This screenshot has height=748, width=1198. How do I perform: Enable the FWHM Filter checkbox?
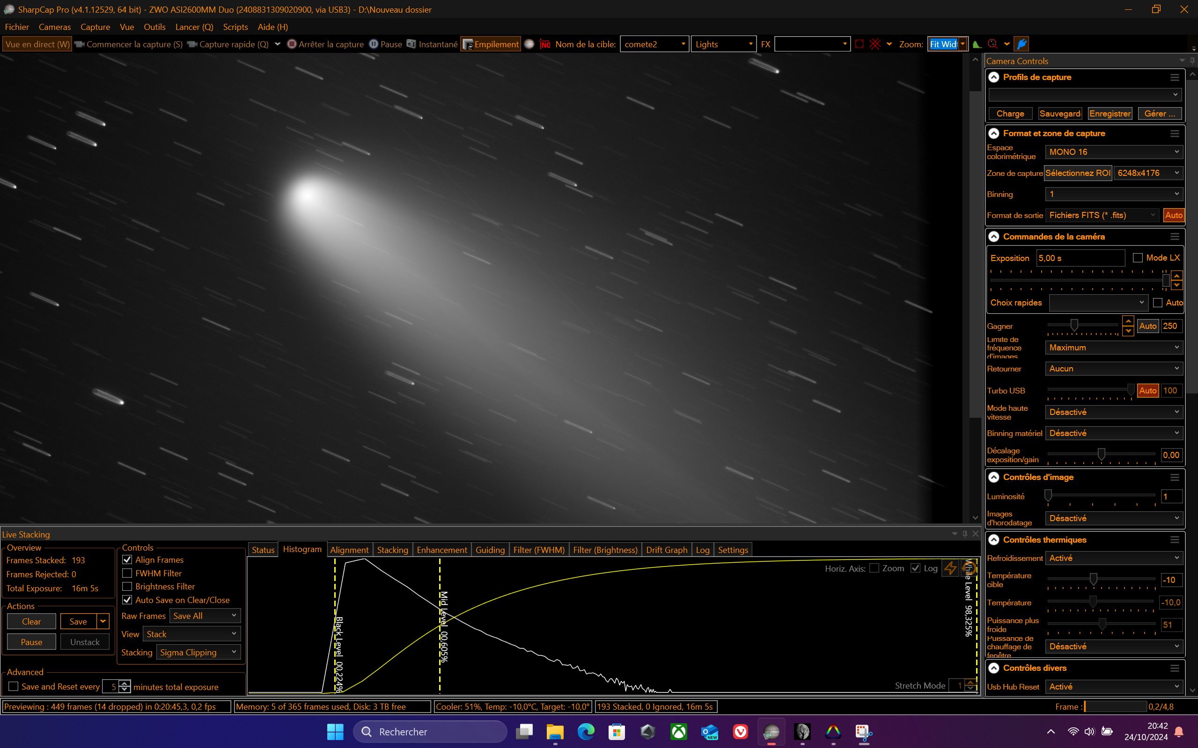click(x=127, y=573)
